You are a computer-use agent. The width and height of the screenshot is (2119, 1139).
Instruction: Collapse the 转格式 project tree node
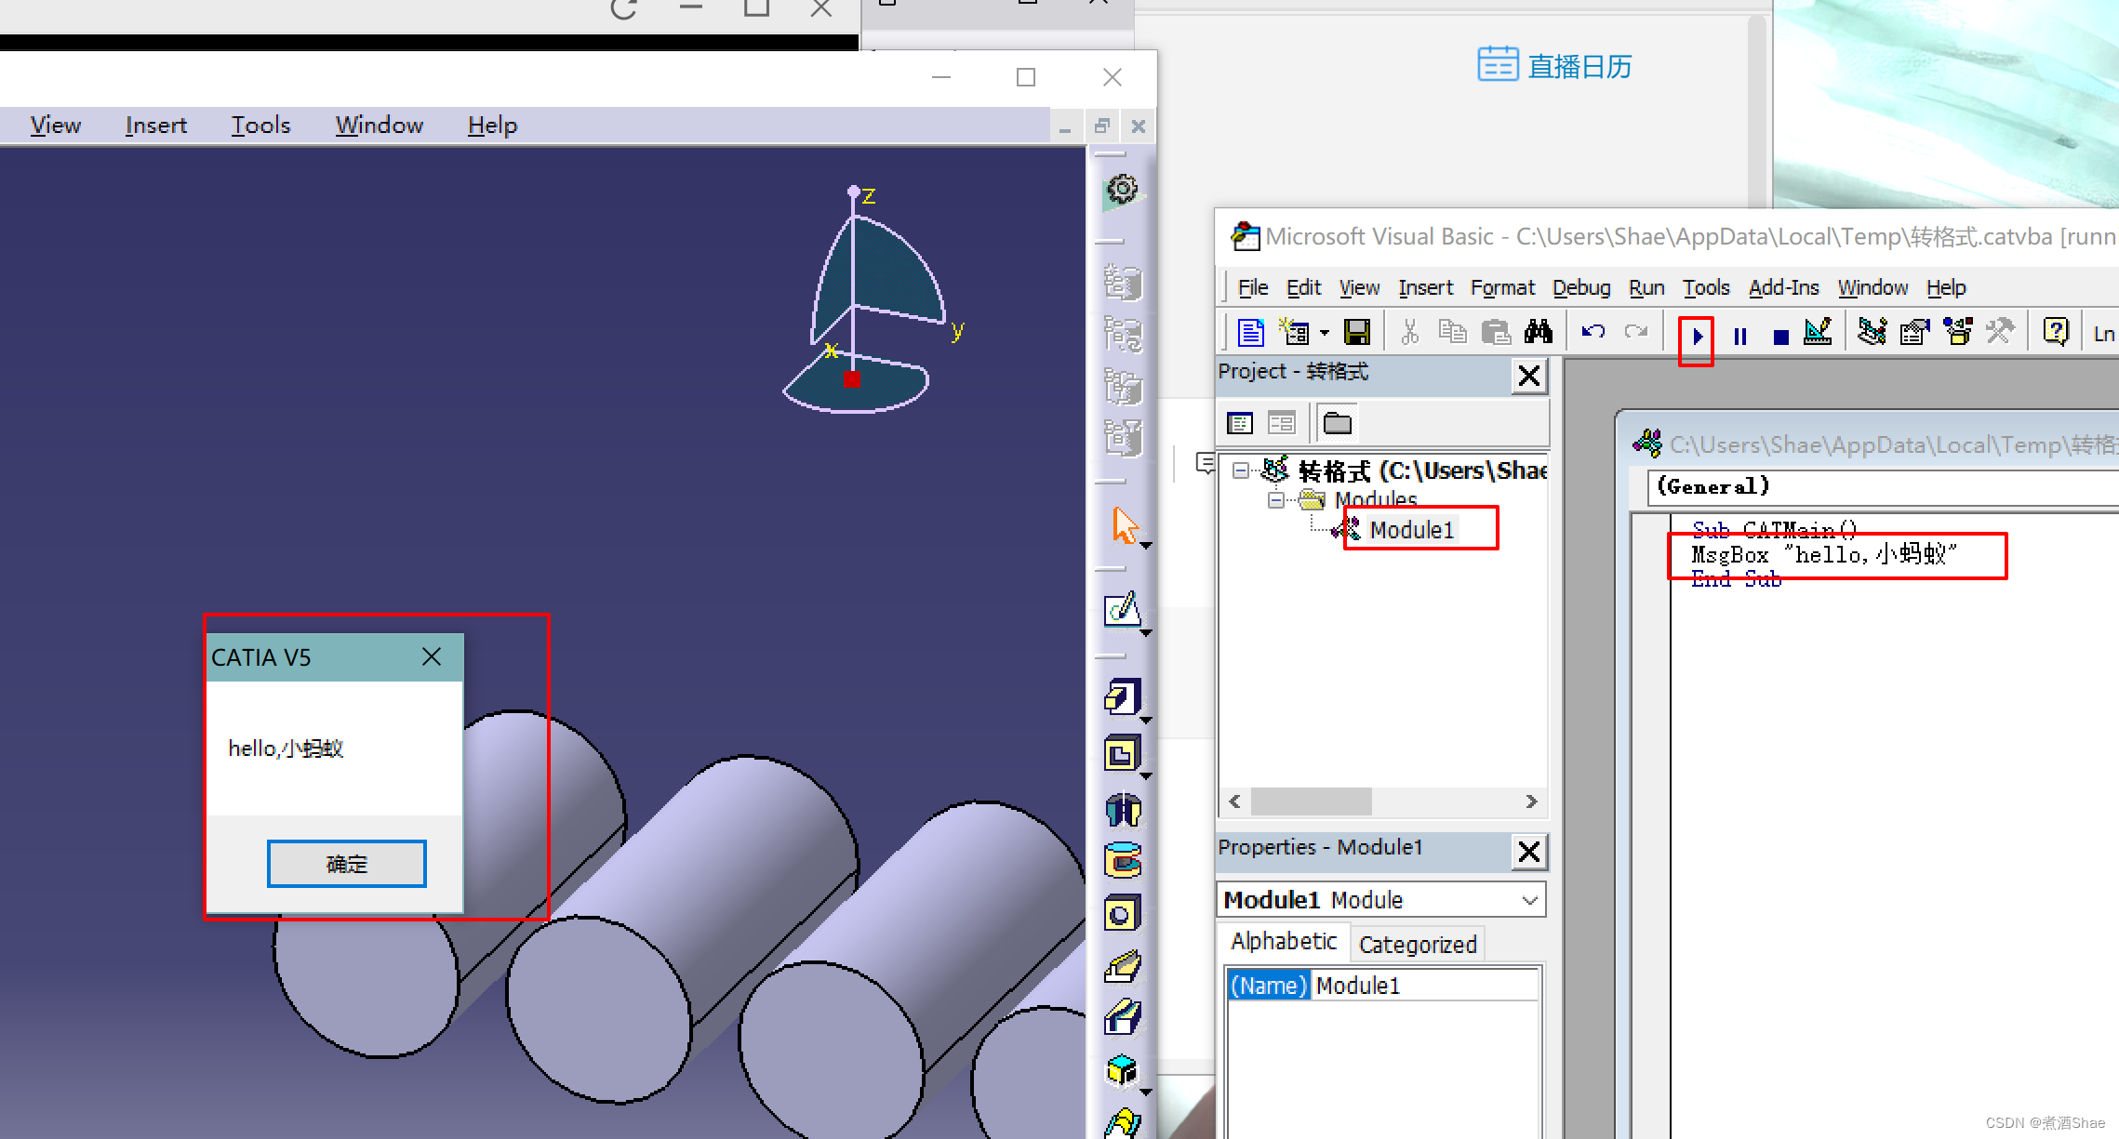[1240, 470]
